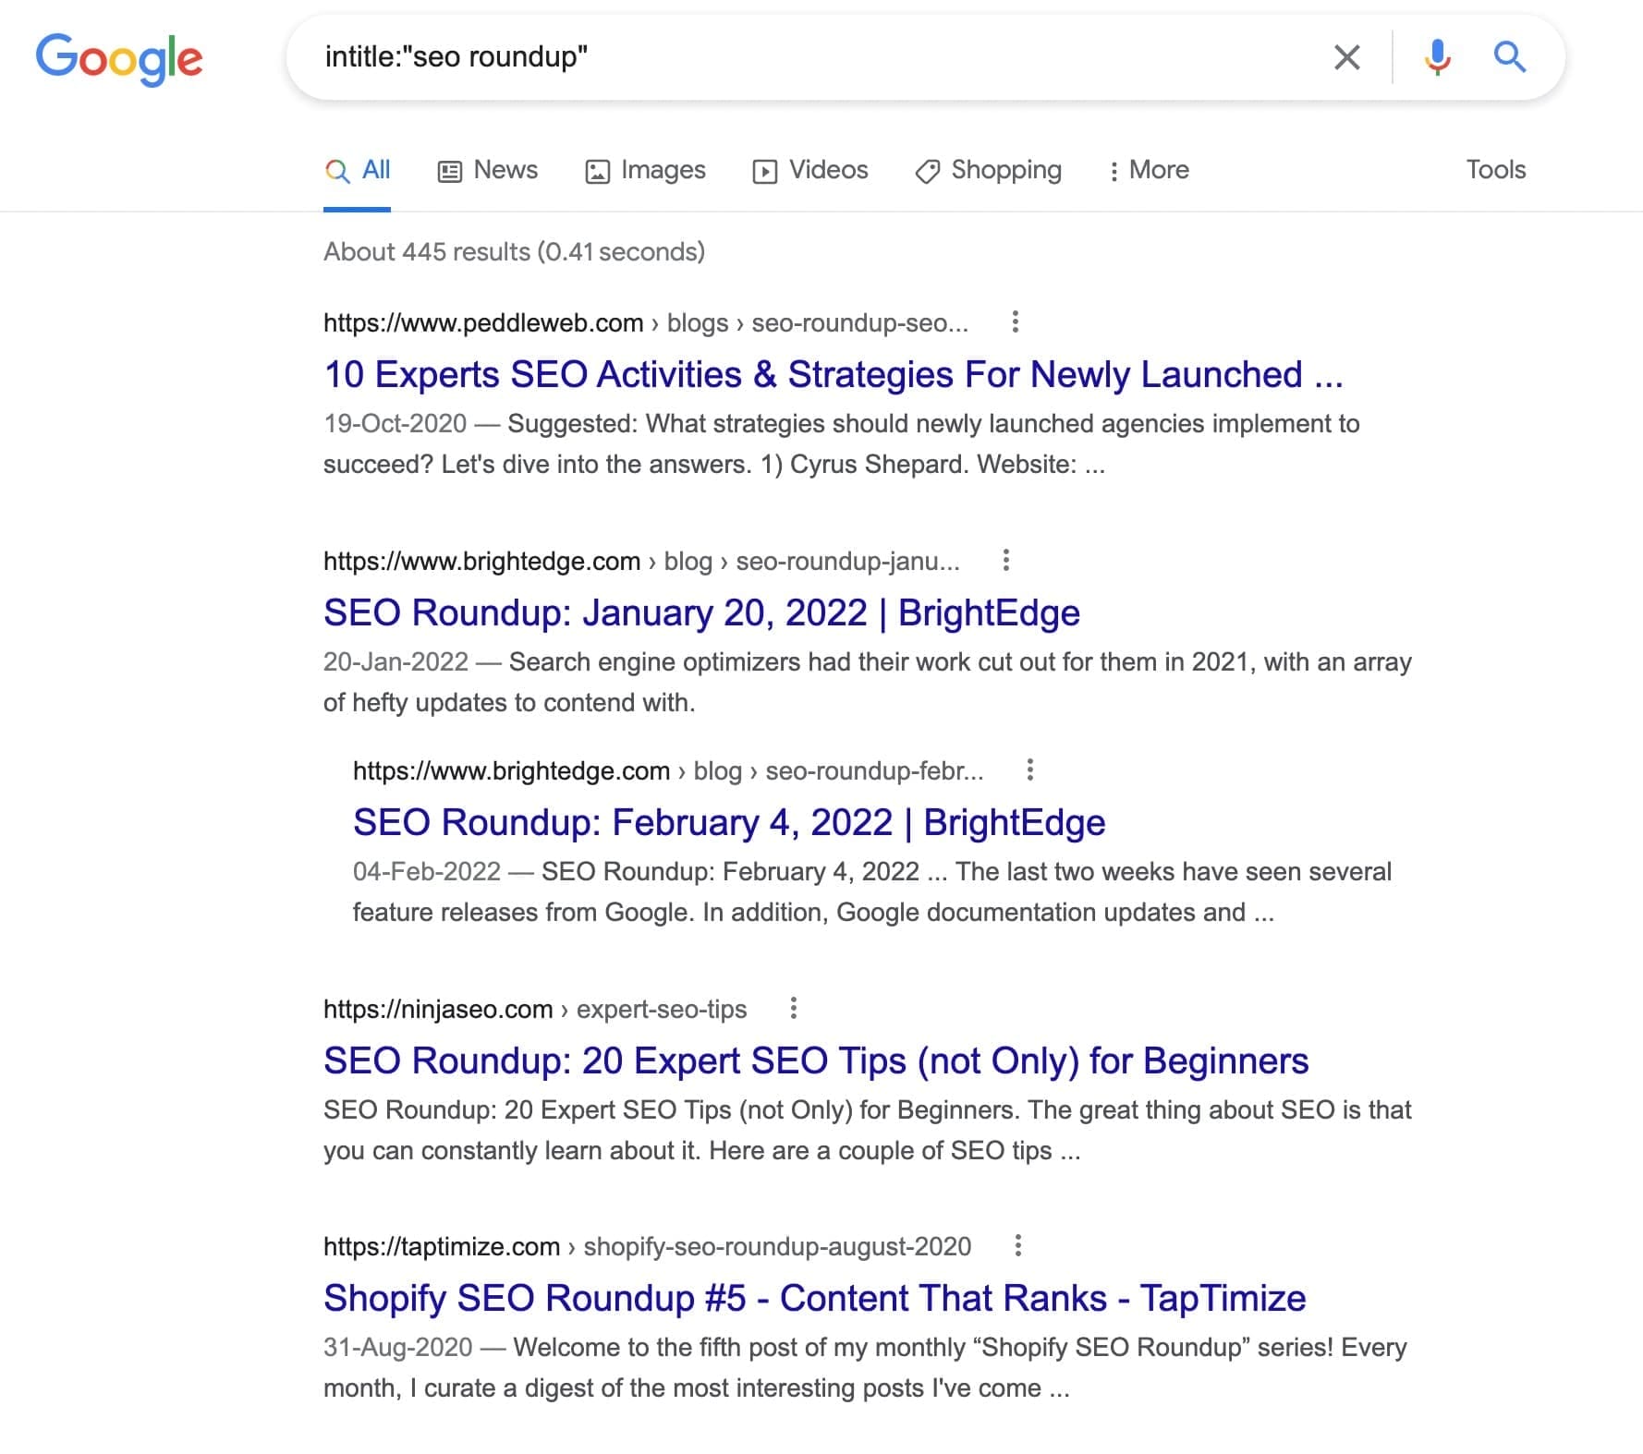
Task: Click the play icon beside Videos
Action: (x=764, y=171)
